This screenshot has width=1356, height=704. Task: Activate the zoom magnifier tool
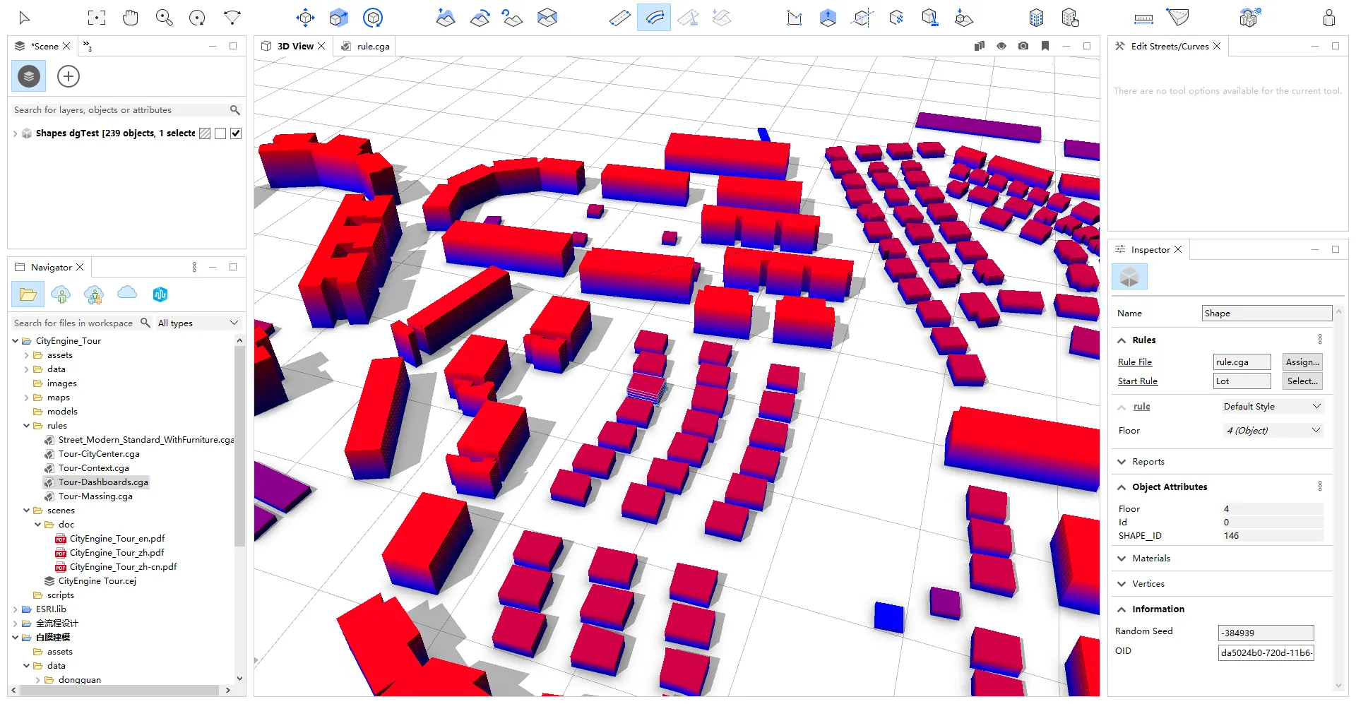(x=164, y=18)
